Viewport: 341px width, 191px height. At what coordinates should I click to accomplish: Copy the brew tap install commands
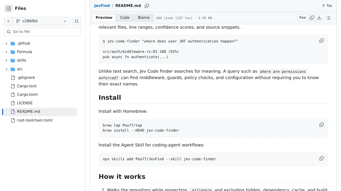(322, 125)
